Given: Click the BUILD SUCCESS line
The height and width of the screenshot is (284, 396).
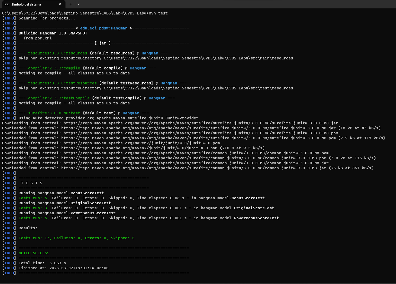Looking at the screenshot, I should pos(34,253).
